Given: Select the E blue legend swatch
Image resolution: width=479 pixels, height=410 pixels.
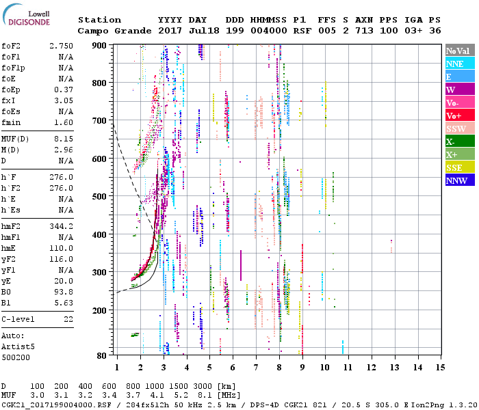Looking at the screenshot, I should (460, 77).
